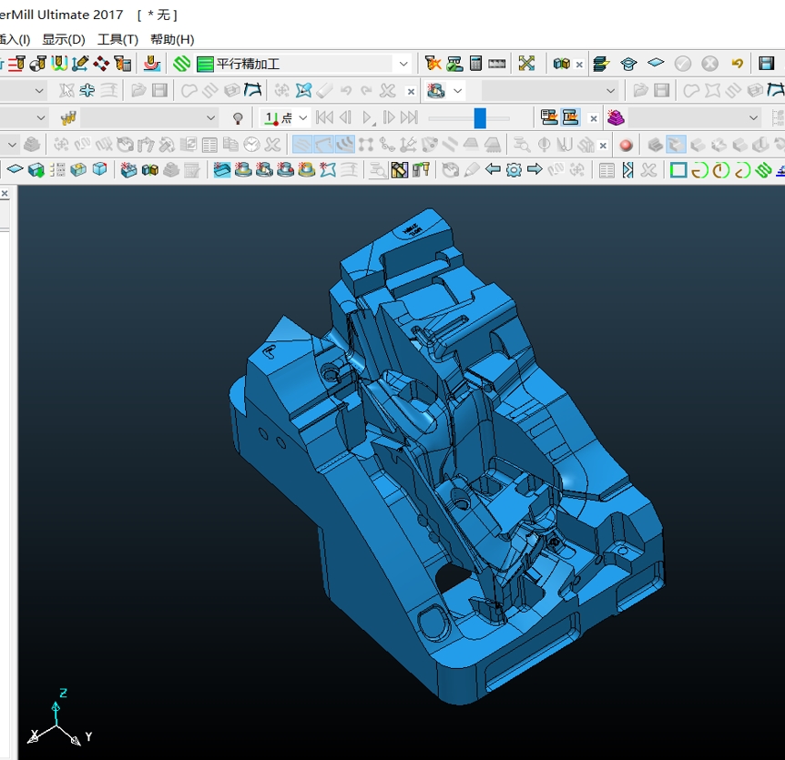
Task: Click the blue boundary paint icon
Action: tap(303, 90)
